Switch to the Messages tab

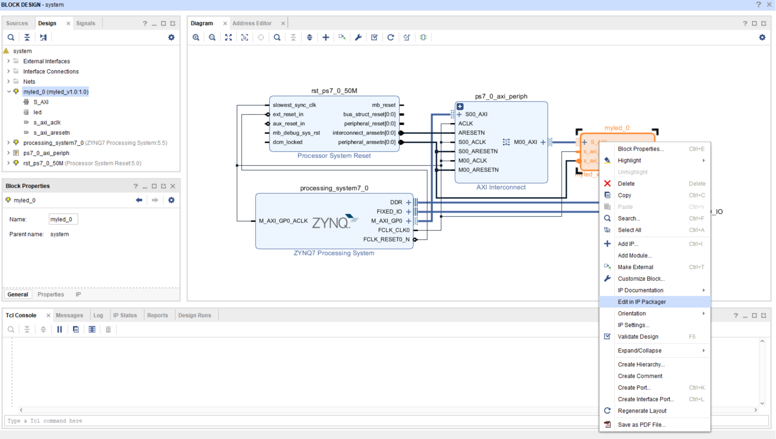tap(70, 315)
